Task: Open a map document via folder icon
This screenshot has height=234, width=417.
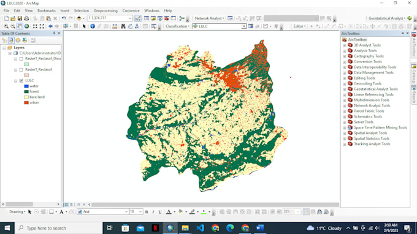Action: point(13,18)
